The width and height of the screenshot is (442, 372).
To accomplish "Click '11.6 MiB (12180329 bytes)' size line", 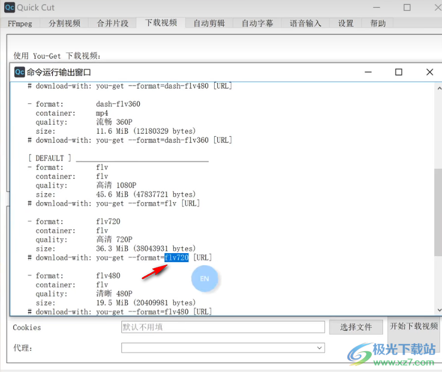I will (x=146, y=131).
